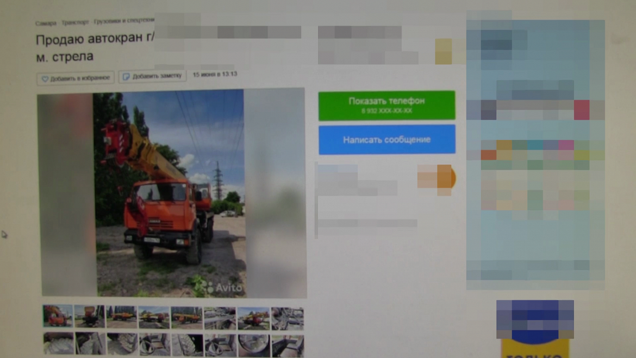636x358 pixels.
Task: Select the second thumbnail in the top row
Action: (x=90, y=316)
